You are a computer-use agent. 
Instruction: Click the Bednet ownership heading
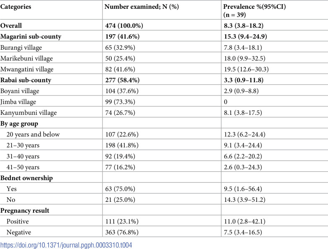click(26, 178)
